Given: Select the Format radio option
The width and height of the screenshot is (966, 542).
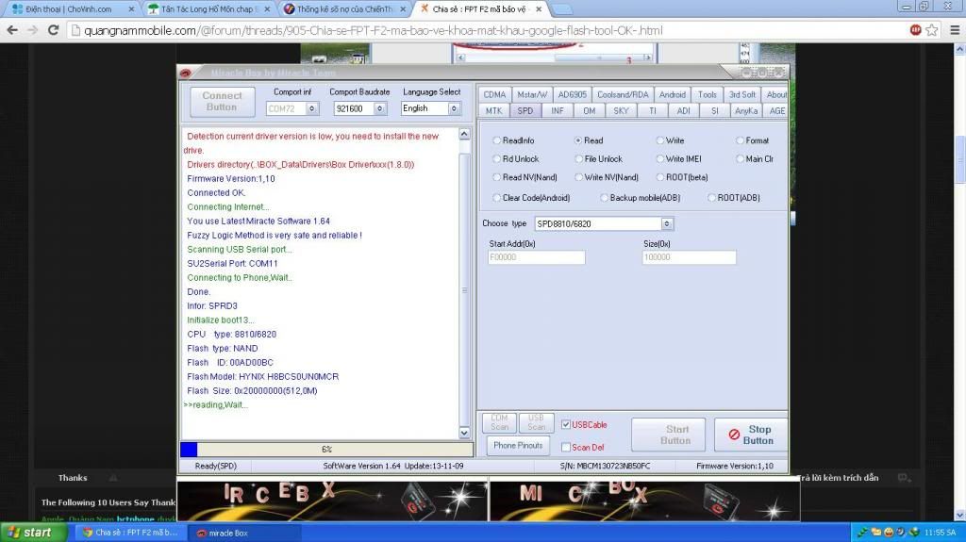Looking at the screenshot, I should point(740,140).
